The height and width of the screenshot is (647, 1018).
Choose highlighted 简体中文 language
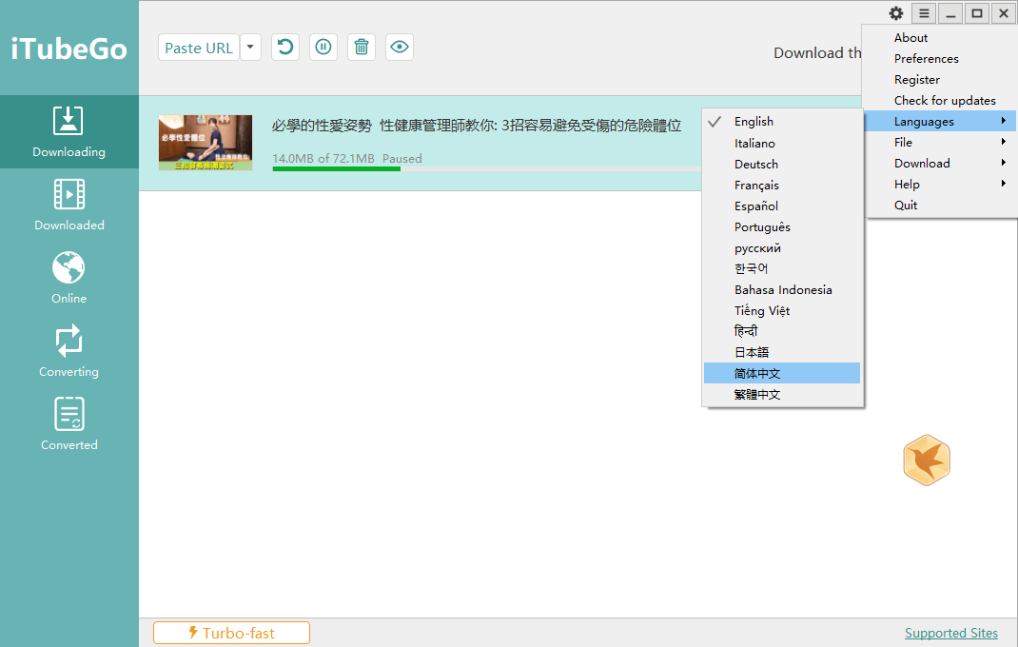tap(782, 373)
